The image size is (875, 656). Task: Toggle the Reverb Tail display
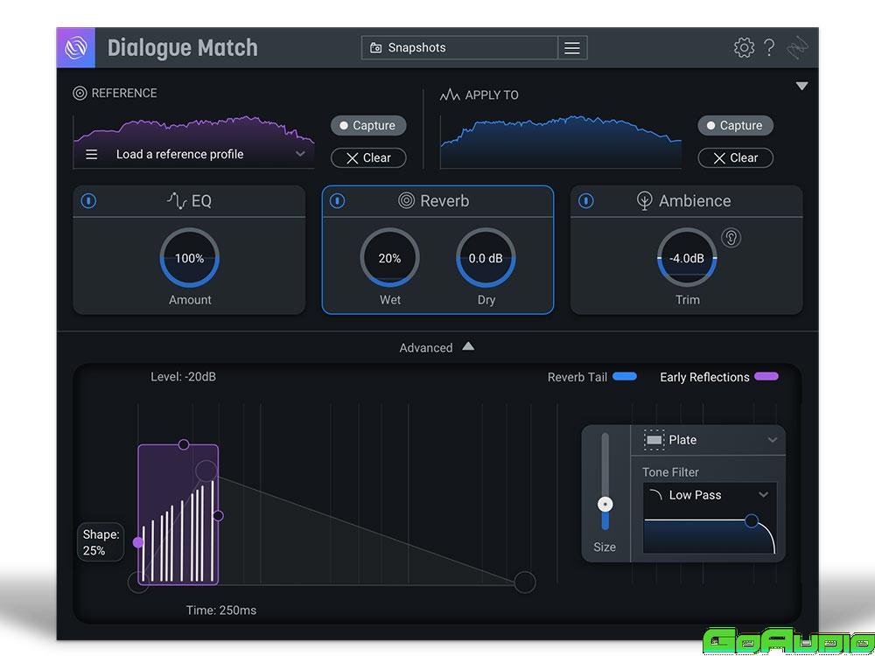click(x=625, y=376)
